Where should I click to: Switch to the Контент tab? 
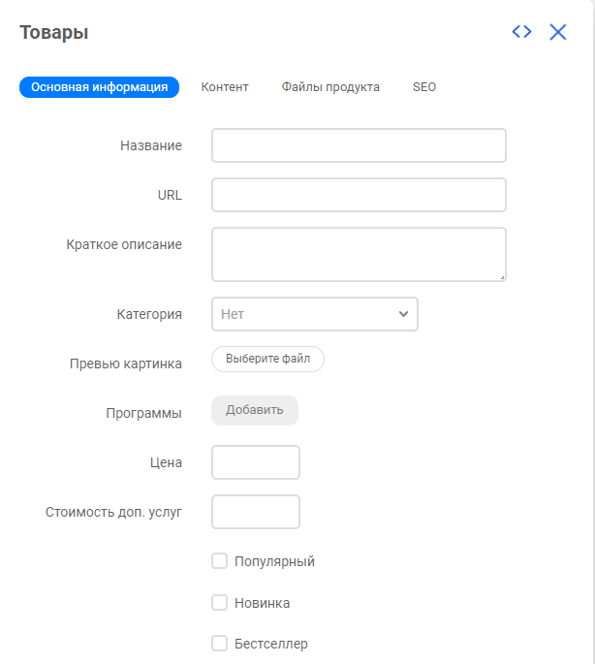coord(225,87)
